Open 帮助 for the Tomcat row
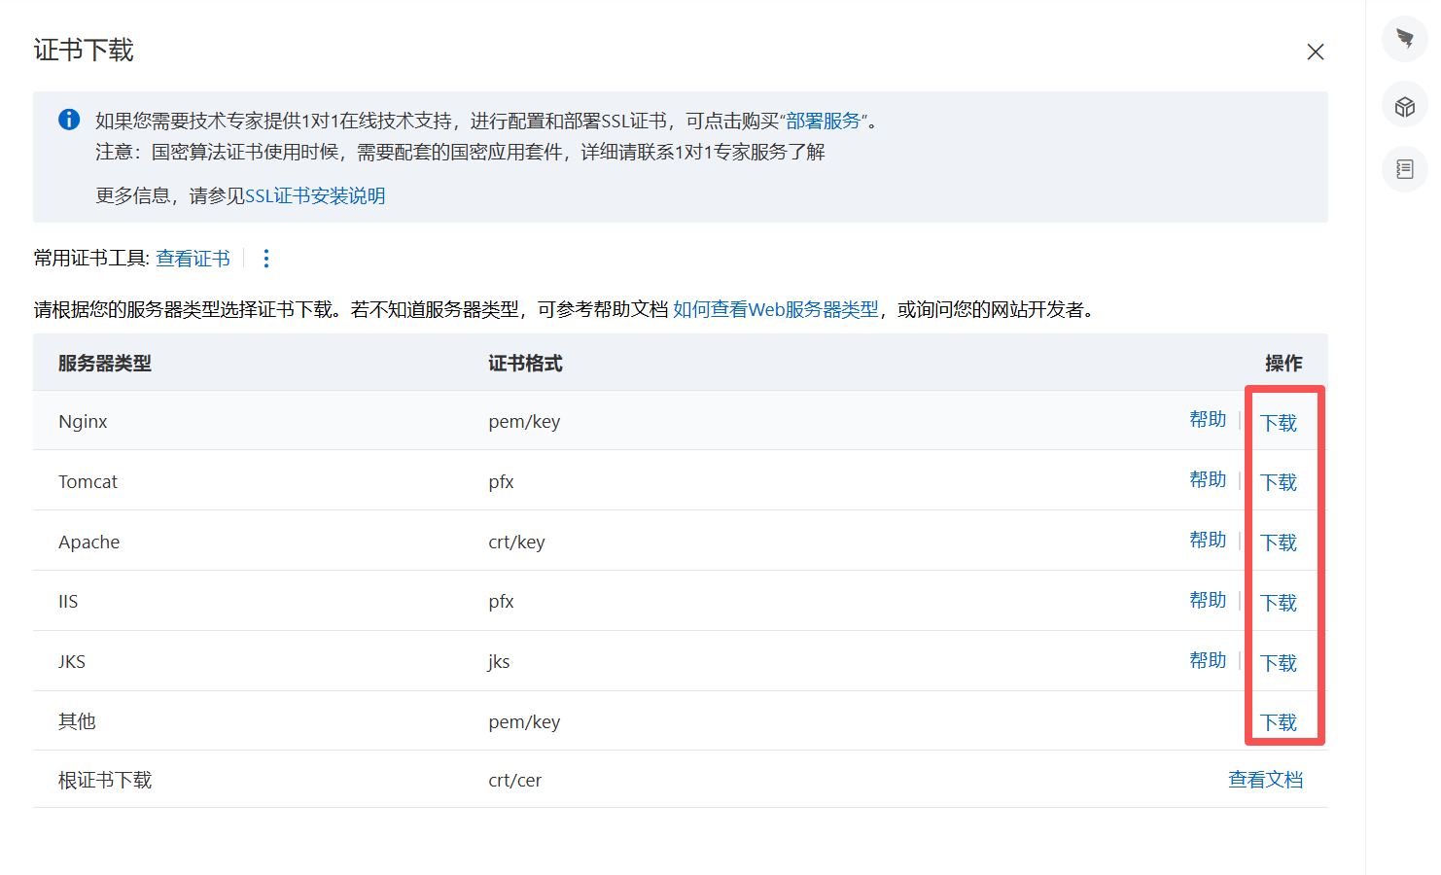The height and width of the screenshot is (875, 1441). [x=1208, y=479]
